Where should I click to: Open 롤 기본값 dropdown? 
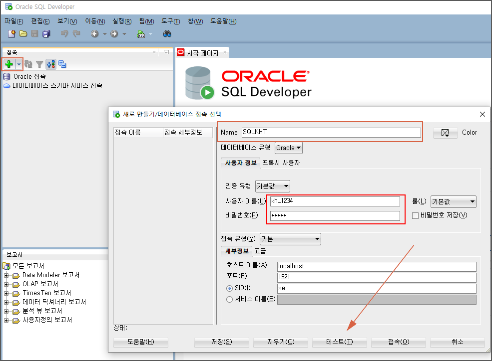[454, 201]
